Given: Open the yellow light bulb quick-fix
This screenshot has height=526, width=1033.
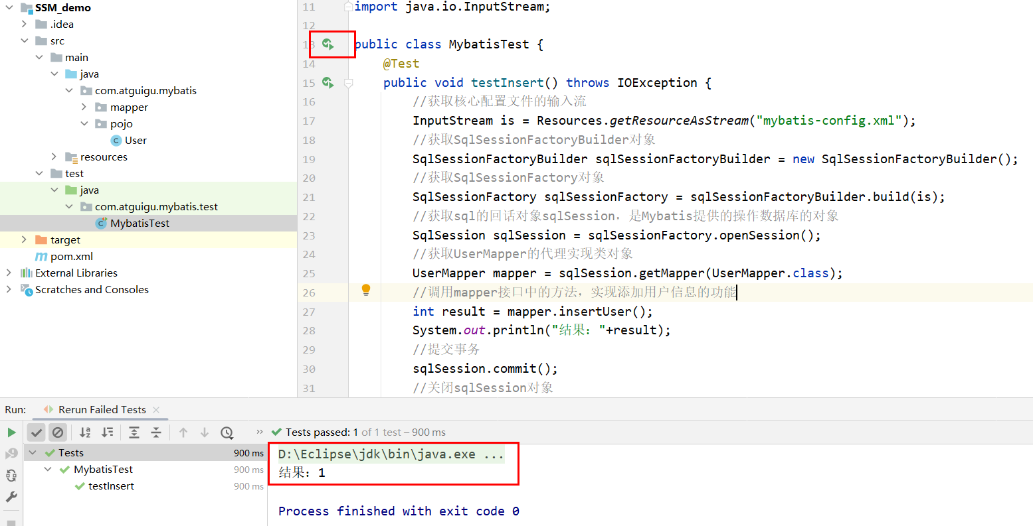Looking at the screenshot, I should (365, 290).
